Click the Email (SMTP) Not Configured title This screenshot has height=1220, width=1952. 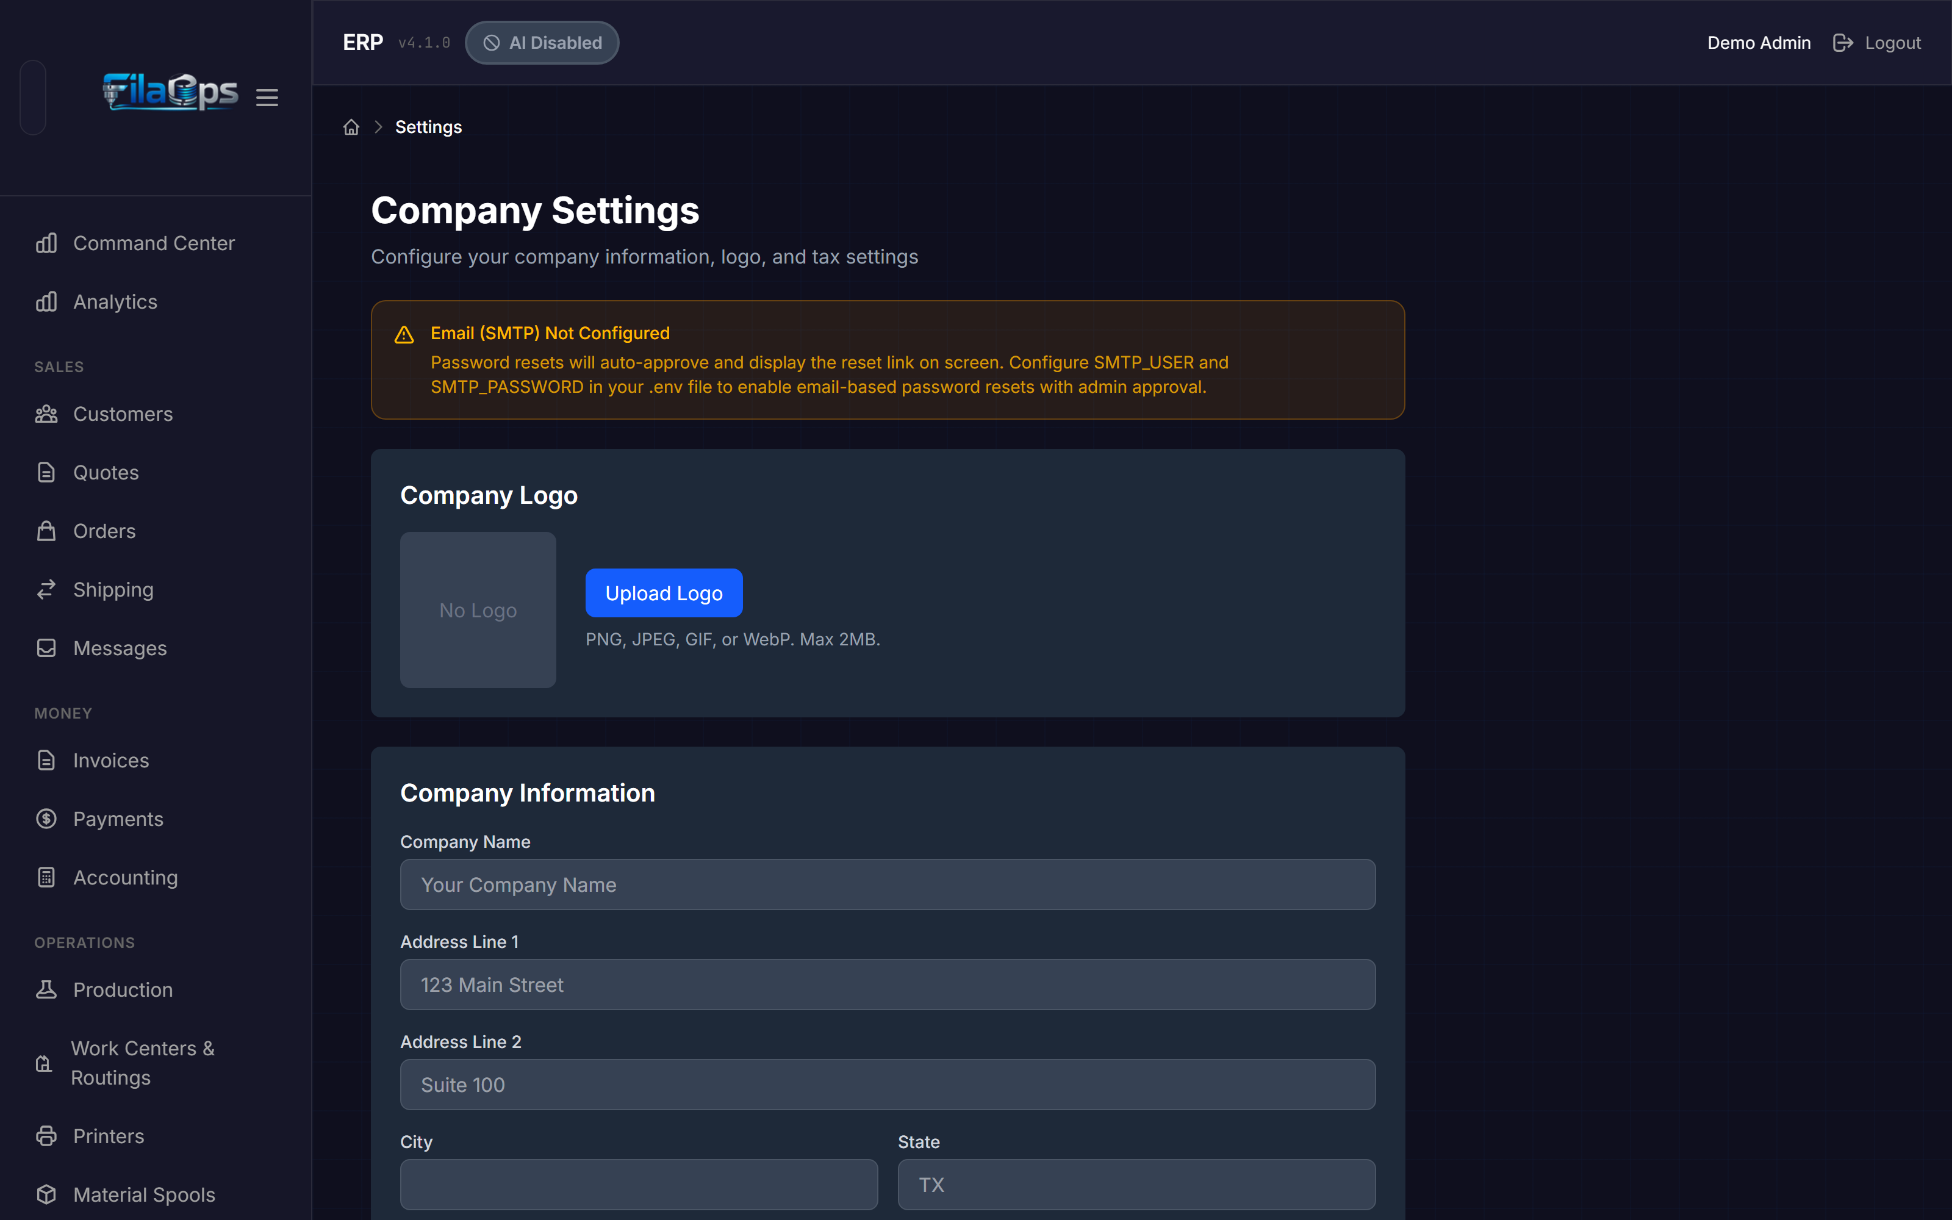coord(550,333)
